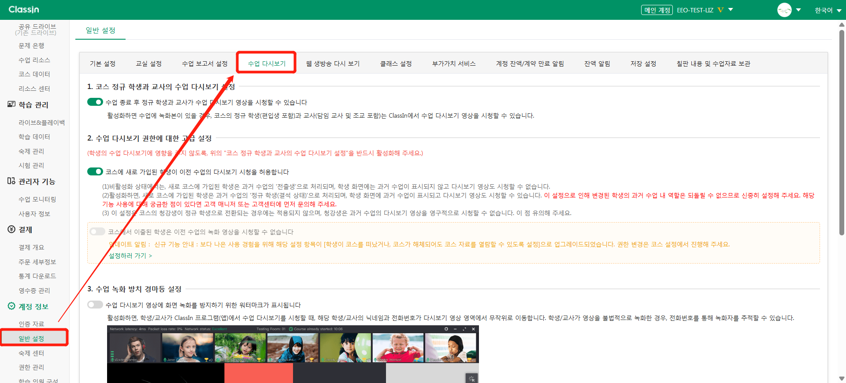This screenshot has height=383, width=846.
Task: Open 라이브&플레이백 in sidebar
Action: point(41,123)
